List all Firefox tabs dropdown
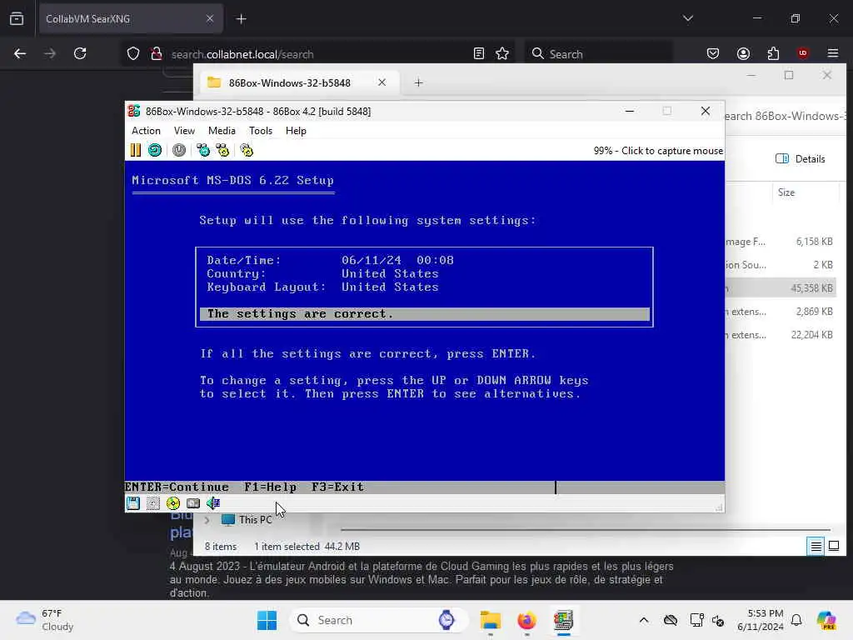Image resolution: width=853 pixels, height=640 pixels. coord(687,18)
